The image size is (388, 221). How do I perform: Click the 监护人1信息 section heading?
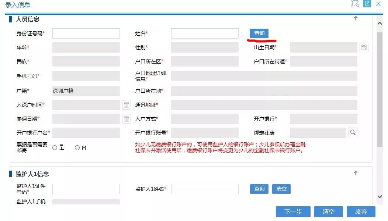32,174
